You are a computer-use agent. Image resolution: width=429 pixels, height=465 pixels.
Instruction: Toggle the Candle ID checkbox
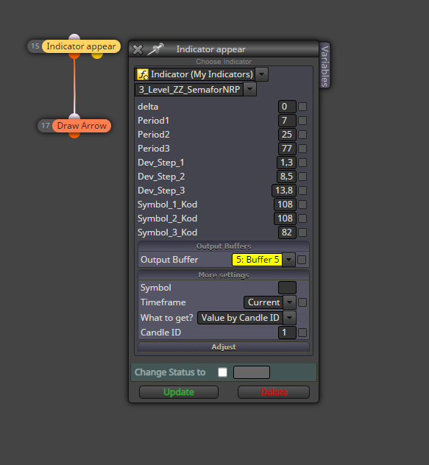coord(302,333)
